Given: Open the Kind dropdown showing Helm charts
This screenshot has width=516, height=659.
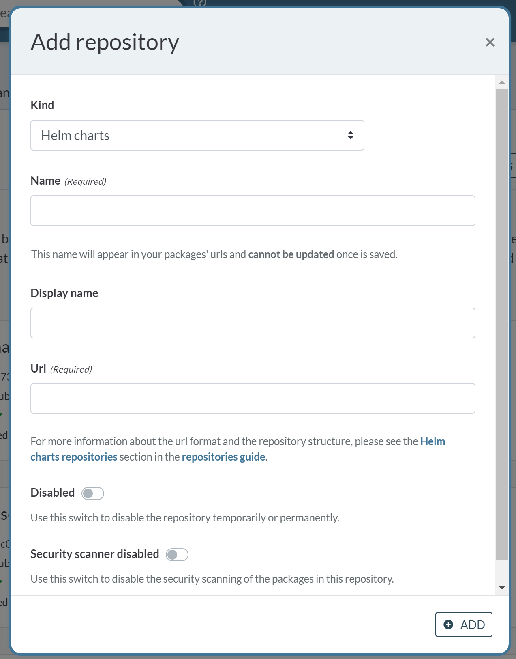Looking at the screenshot, I should (197, 135).
